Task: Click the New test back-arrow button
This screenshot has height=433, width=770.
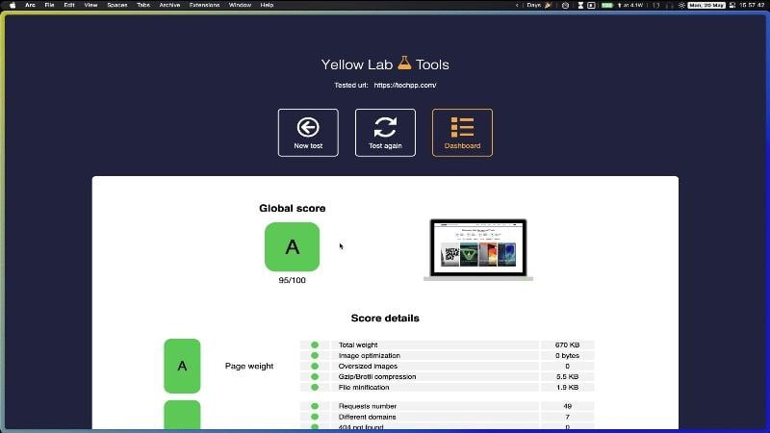Action: pos(308,133)
